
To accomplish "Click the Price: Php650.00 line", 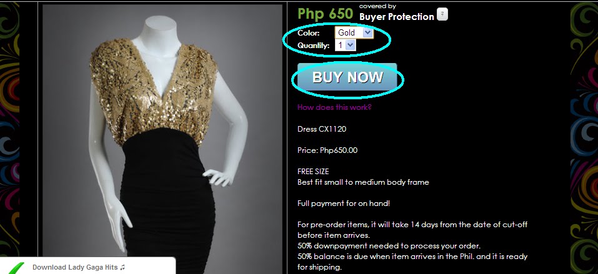I will point(327,150).
